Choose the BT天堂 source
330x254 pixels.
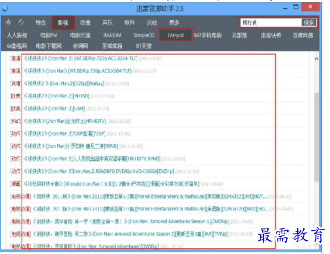(x=144, y=46)
